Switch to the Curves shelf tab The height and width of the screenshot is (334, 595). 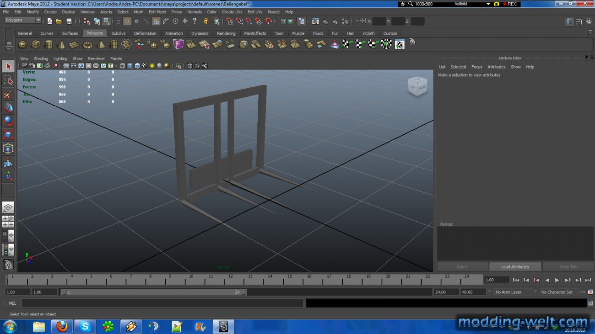point(47,33)
